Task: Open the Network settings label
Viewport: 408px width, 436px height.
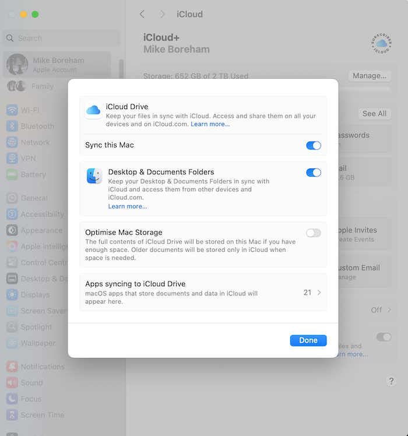Action: pos(36,142)
